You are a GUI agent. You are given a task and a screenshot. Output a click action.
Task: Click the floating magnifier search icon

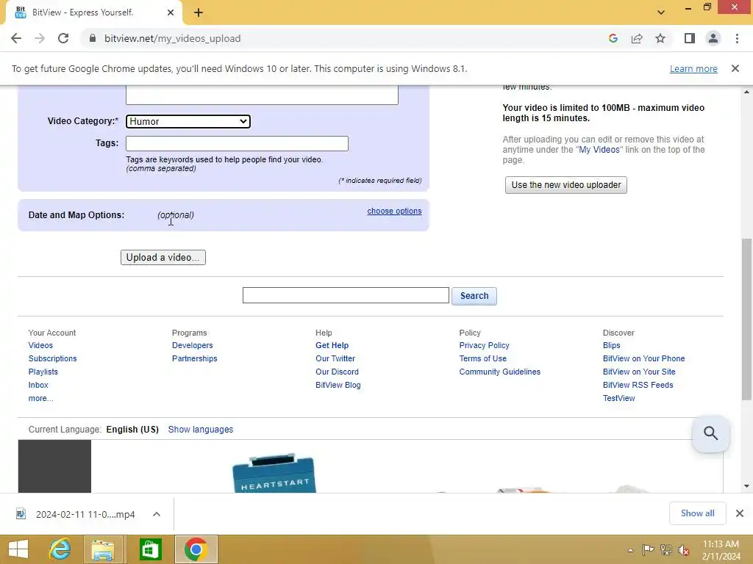(x=711, y=433)
